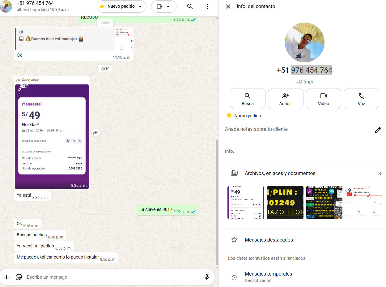Open the Nuevo pedido label dropdown
Image resolution: width=386 pixels, height=287 pixels.
[x=121, y=6]
